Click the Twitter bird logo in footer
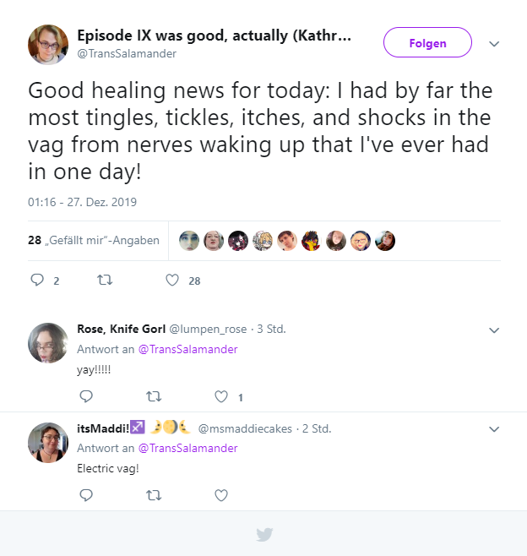The image size is (527, 556). 264,534
